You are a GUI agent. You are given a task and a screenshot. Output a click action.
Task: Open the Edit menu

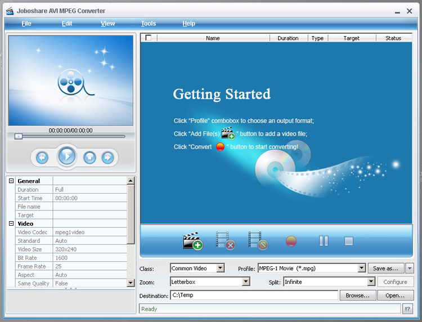click(x=67, y=24)
